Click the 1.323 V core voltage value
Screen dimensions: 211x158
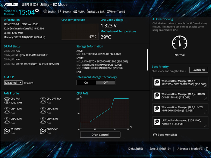pos(109,26)
